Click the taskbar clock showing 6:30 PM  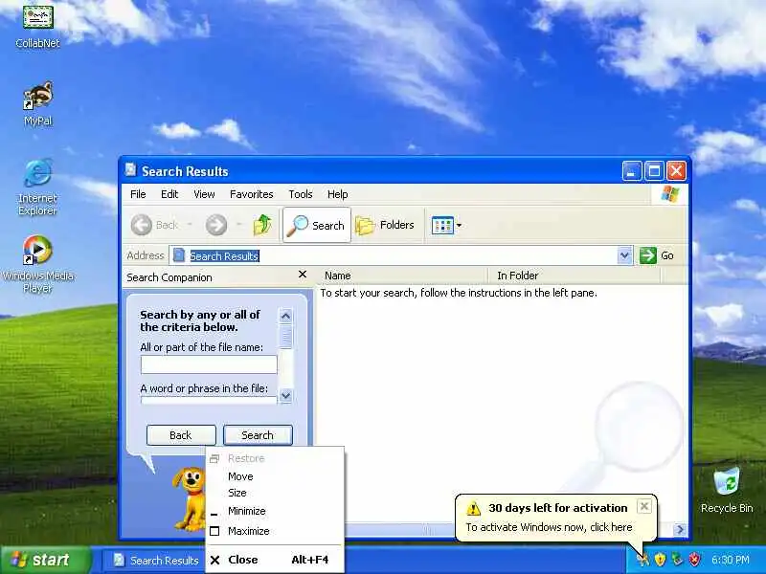coord(731,560)
